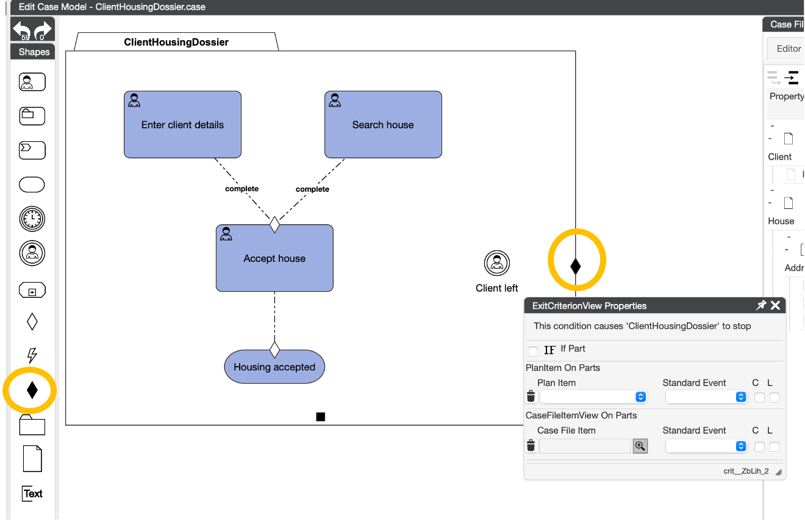Toggle the C checkbox for Plan Item
Viewport: 805px width, 522px height.
coord(759,398)
